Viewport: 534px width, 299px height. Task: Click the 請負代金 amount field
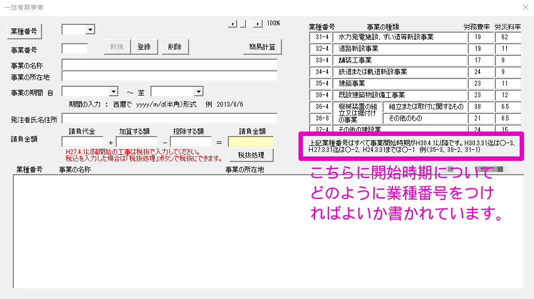coord(82,142)
